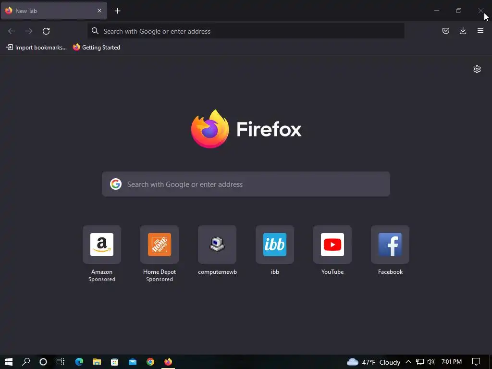Open a new tab with plus button
This screenshot has height=369, width=492.
click(117, 11)
